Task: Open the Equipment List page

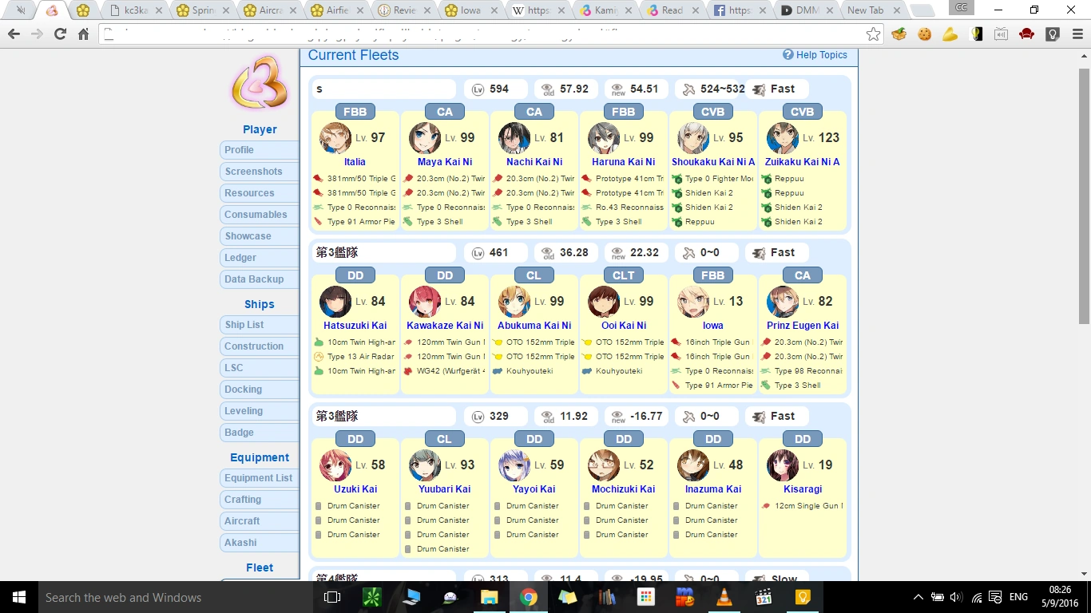Action: pyautogui.click(x=260, y=478)
